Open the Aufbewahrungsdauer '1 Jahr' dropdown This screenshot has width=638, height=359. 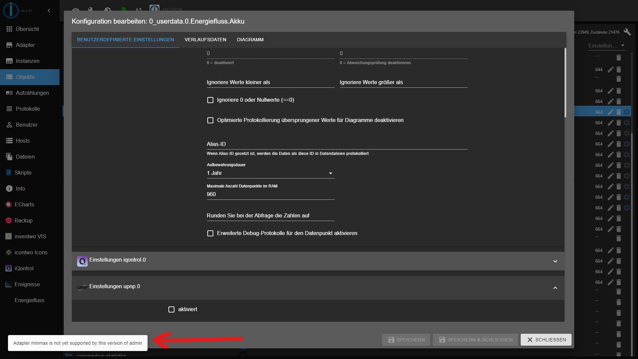(270, 173)
